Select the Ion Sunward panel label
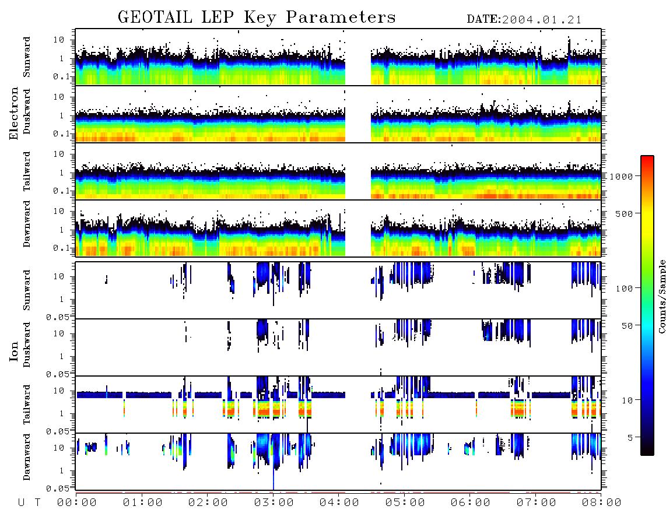666x513 pixels. coord(27,290)
